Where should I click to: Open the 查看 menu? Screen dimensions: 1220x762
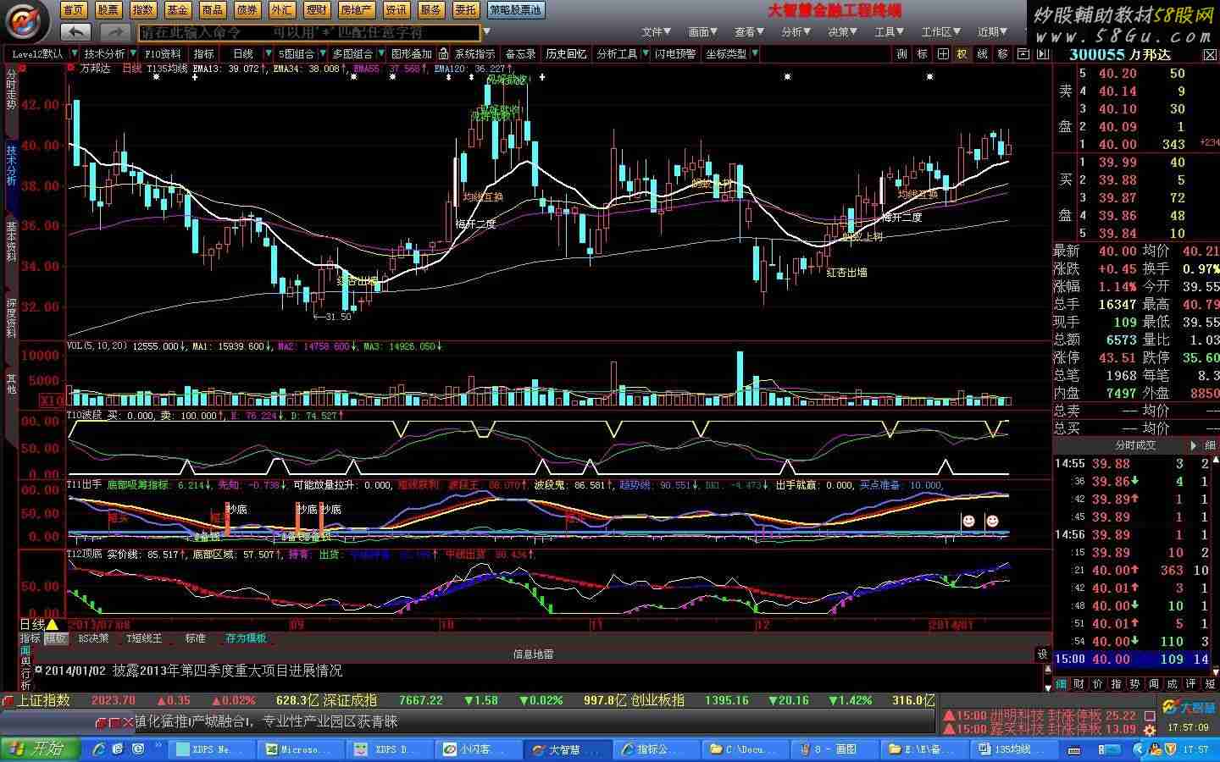750,32
